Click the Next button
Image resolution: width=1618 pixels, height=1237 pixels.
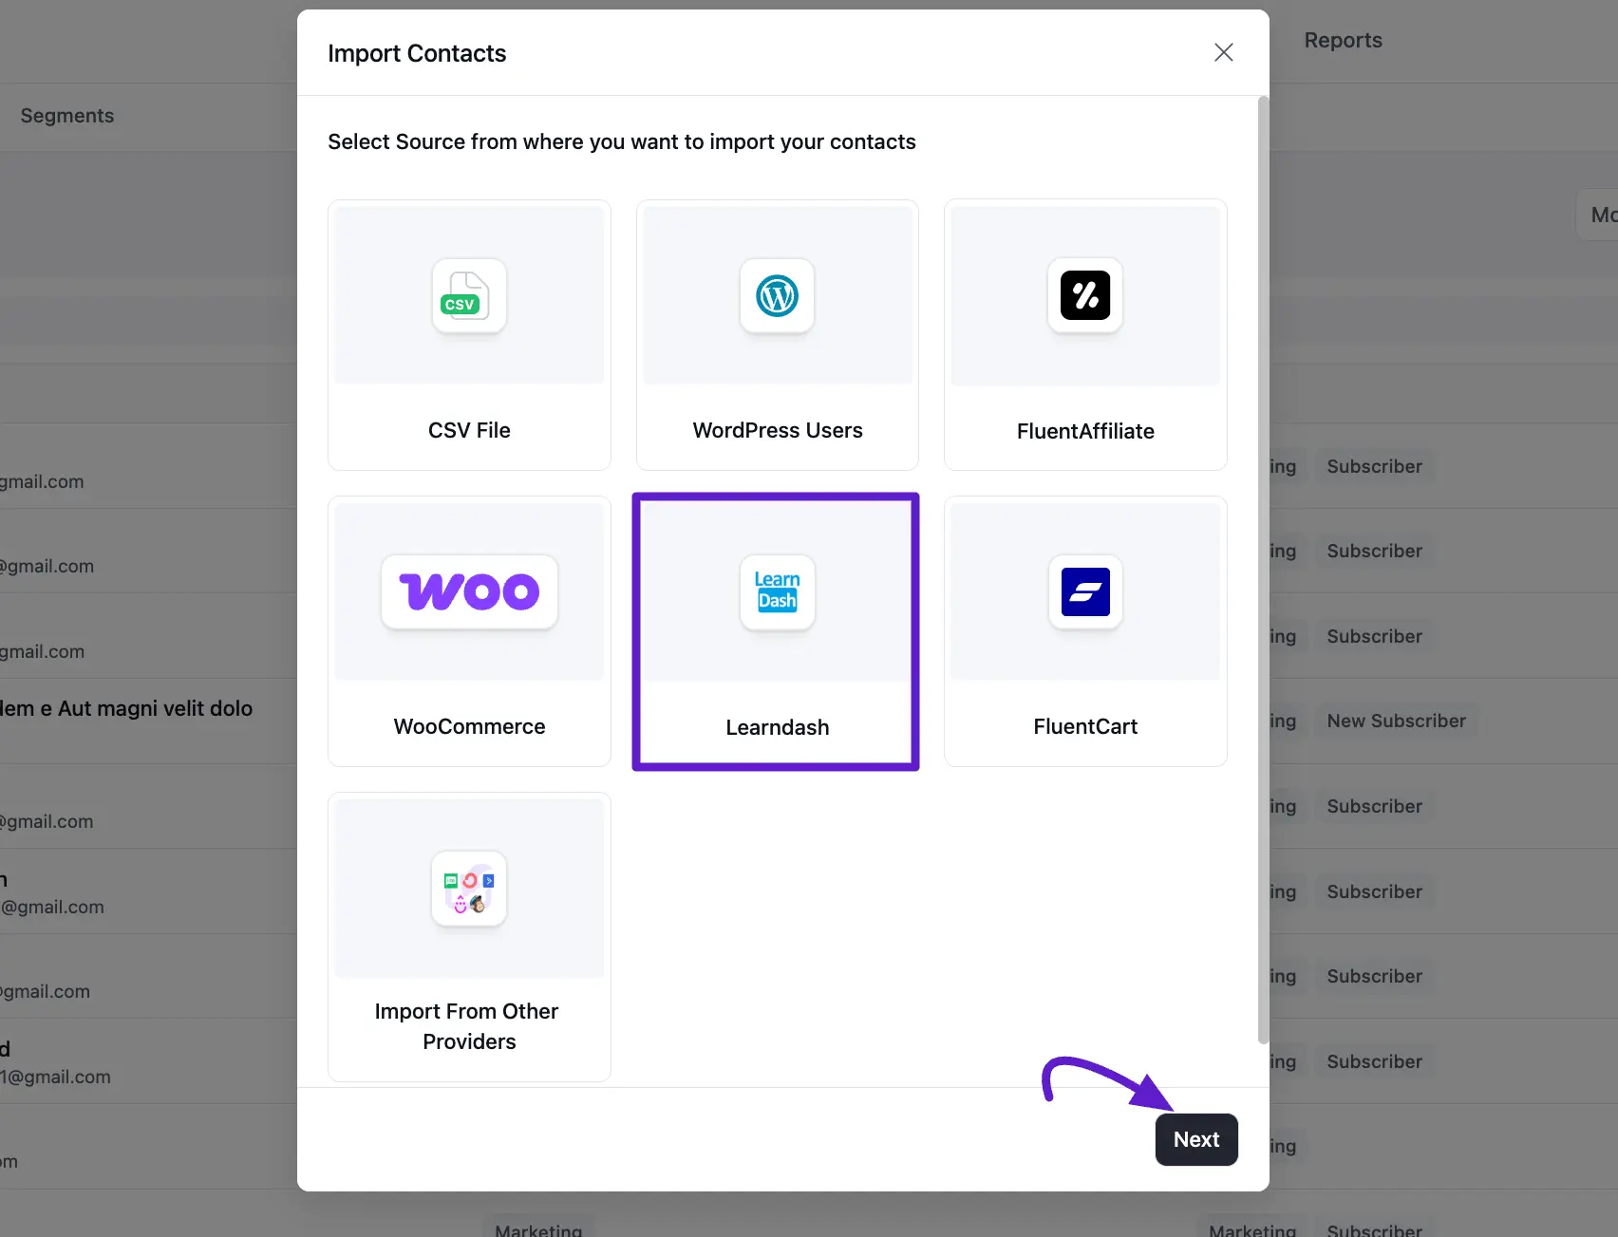[1196, 1139]
